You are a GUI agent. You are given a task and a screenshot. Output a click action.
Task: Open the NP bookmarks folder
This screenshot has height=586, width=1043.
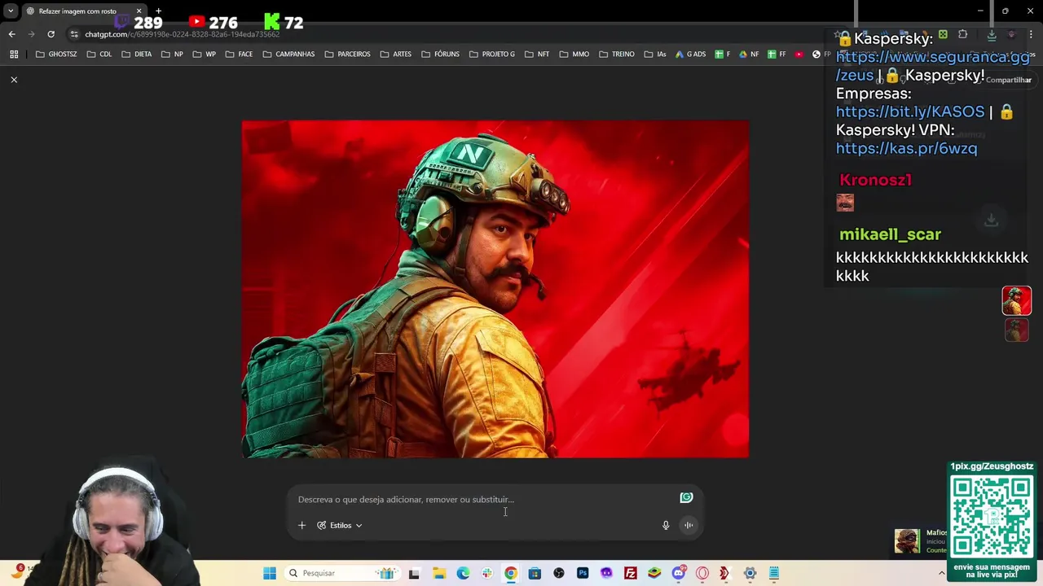click(x=173, y=55)
